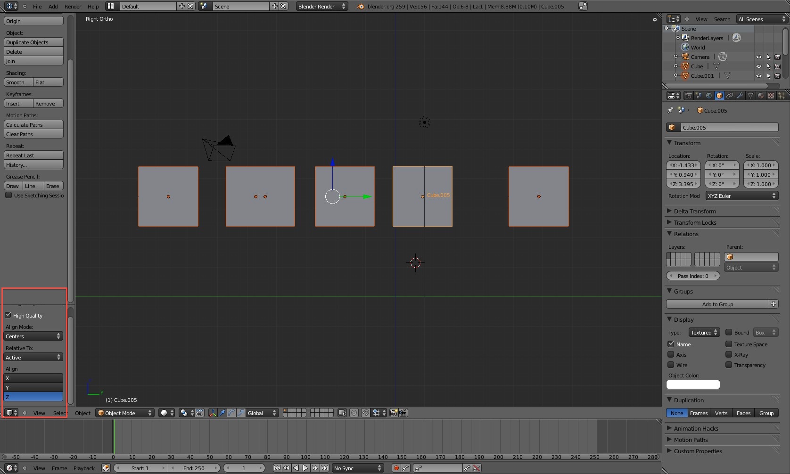Hide the Cube object via eye icon
This screenshot has width=790, height=474.
click(759, 66)
